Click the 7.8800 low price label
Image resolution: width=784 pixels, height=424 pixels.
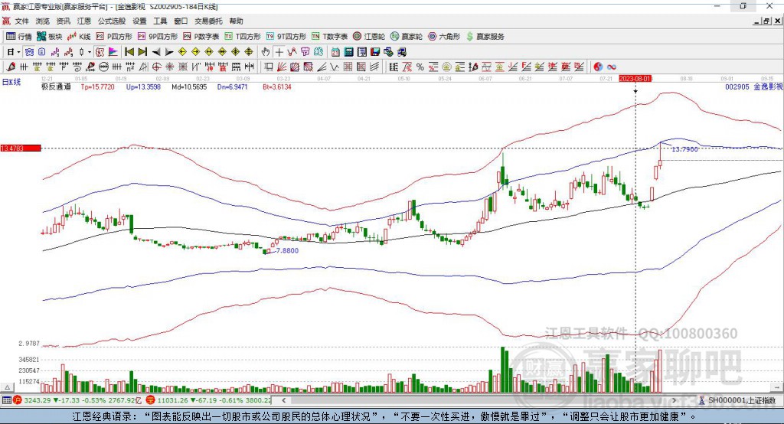288,250
